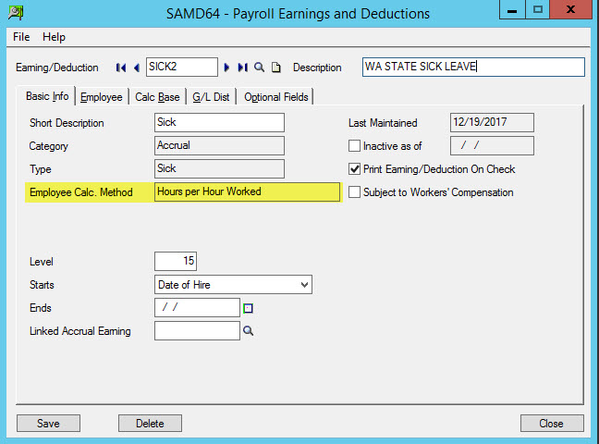
Task: Click the application icon in title bar
Action: 16,13
